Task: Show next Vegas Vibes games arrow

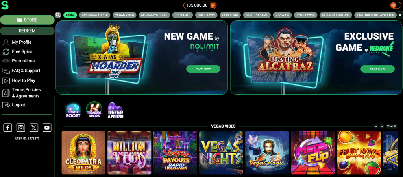Action: click(382, 126)
